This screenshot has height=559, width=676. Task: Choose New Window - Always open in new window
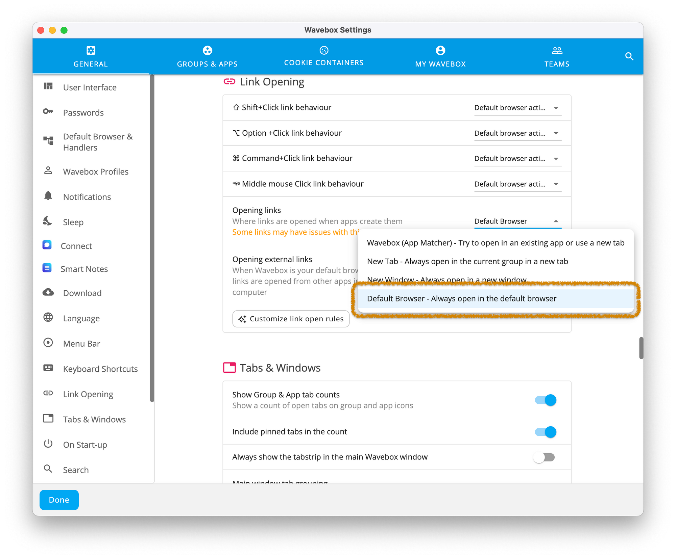click(496, 280)
